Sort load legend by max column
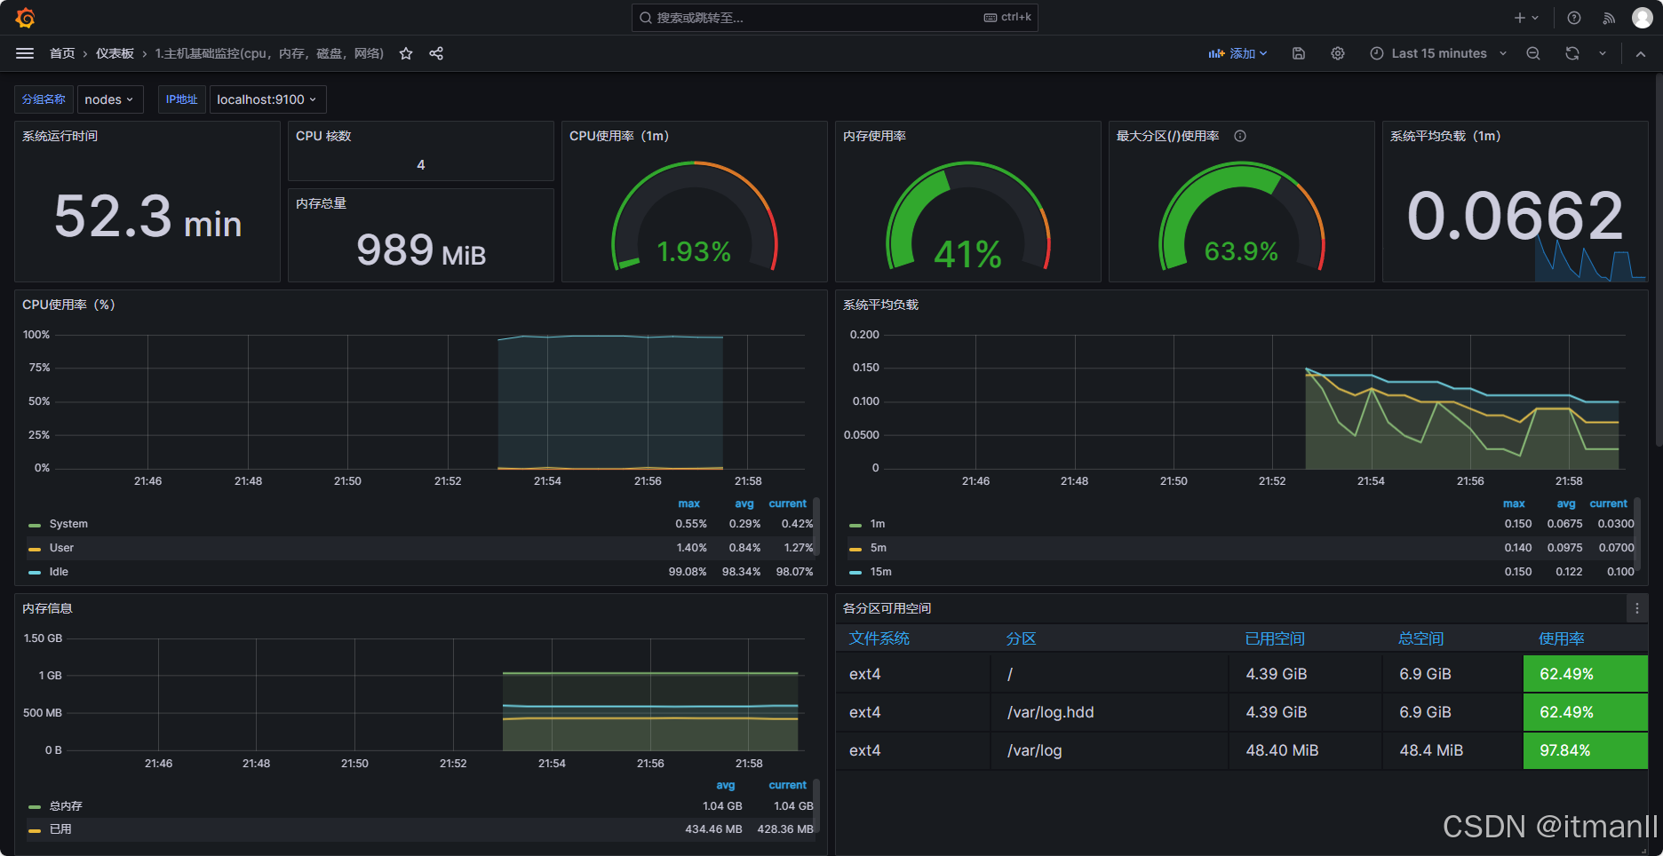 [1514, 503]
